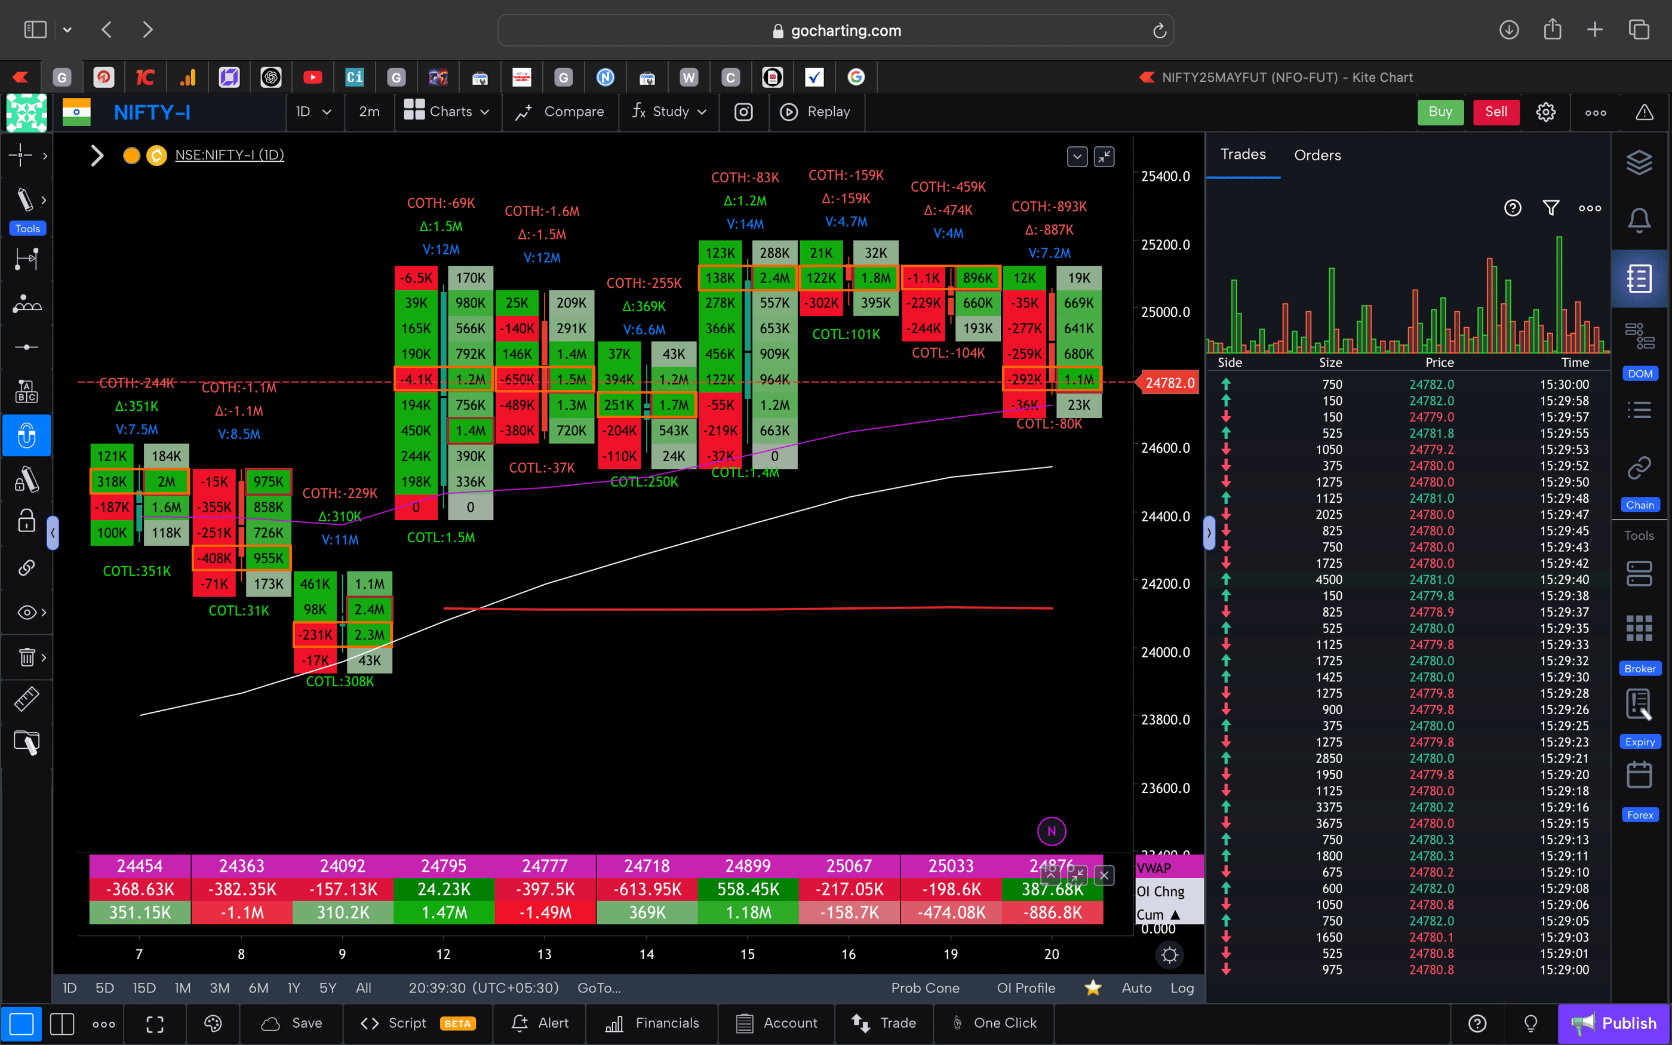This screenshot has height=1045, width=1672.
Task: Open chart settings with the gear icon
Action: 1545,111
